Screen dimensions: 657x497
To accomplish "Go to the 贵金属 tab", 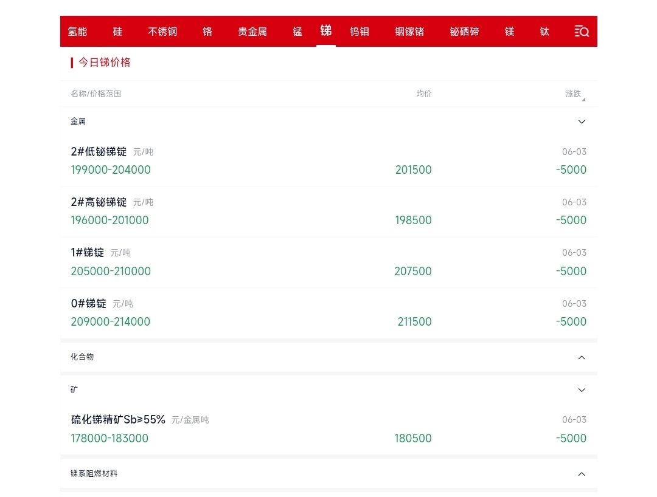I will [252, 32].
